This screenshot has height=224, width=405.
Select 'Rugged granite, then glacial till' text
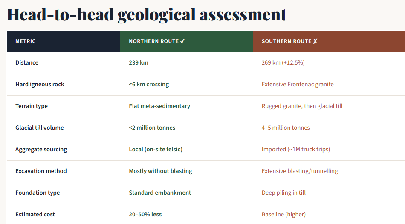[x=302, y=106]
